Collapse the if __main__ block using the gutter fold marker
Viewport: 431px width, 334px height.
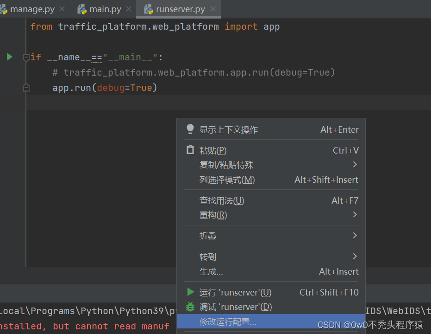click(26, 57)
